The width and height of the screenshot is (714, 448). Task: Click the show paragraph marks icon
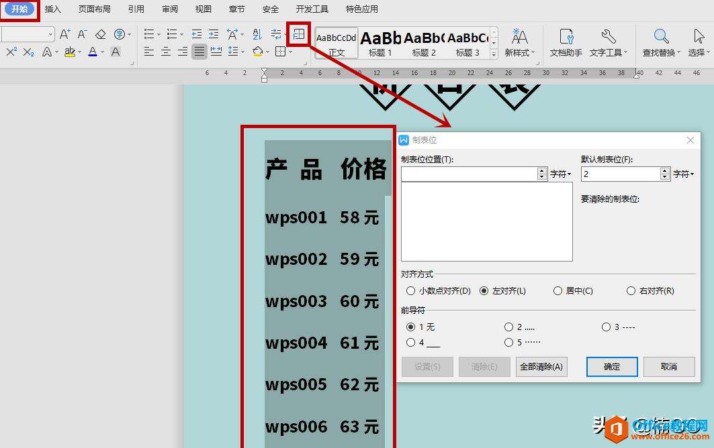[x=276, y=34]
